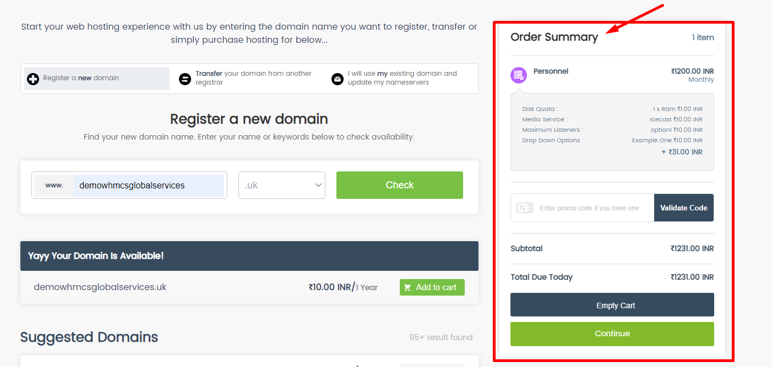The height and width of the screenshot is (367, 772).
Task: Click the Empty Cart button
Action: coord(612,305)
